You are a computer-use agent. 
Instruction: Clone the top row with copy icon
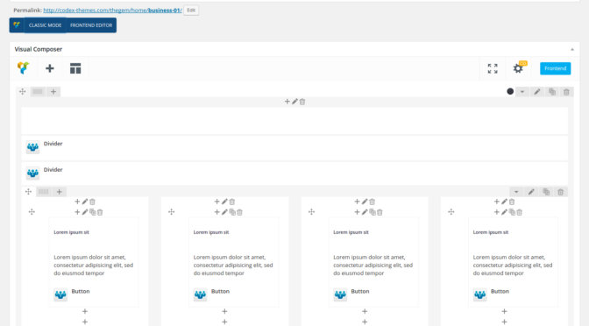coord(552,92)
